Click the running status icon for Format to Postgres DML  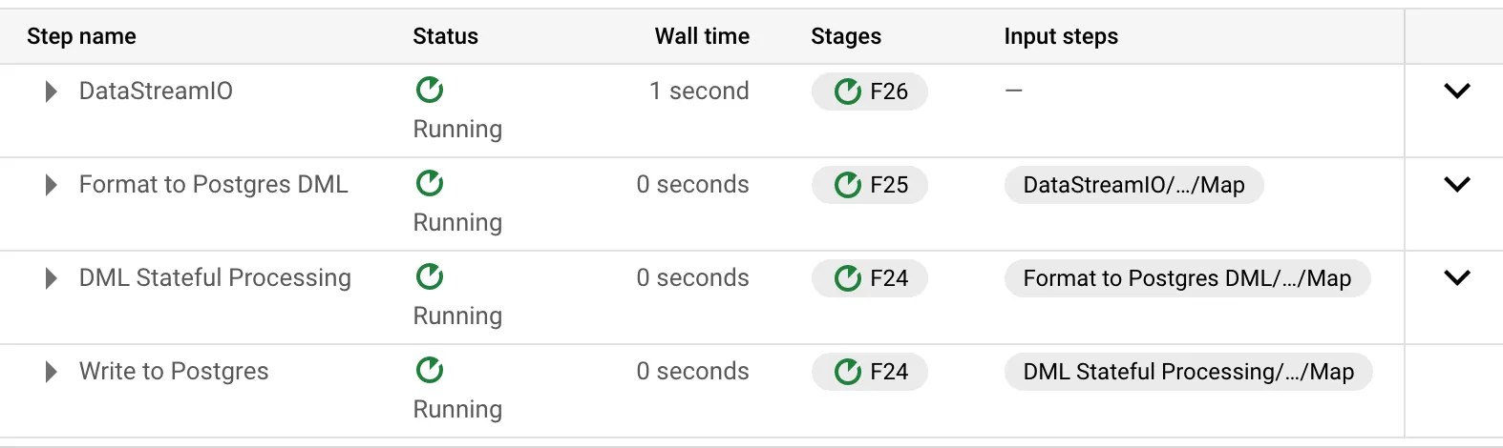click(x=430, y=183)
